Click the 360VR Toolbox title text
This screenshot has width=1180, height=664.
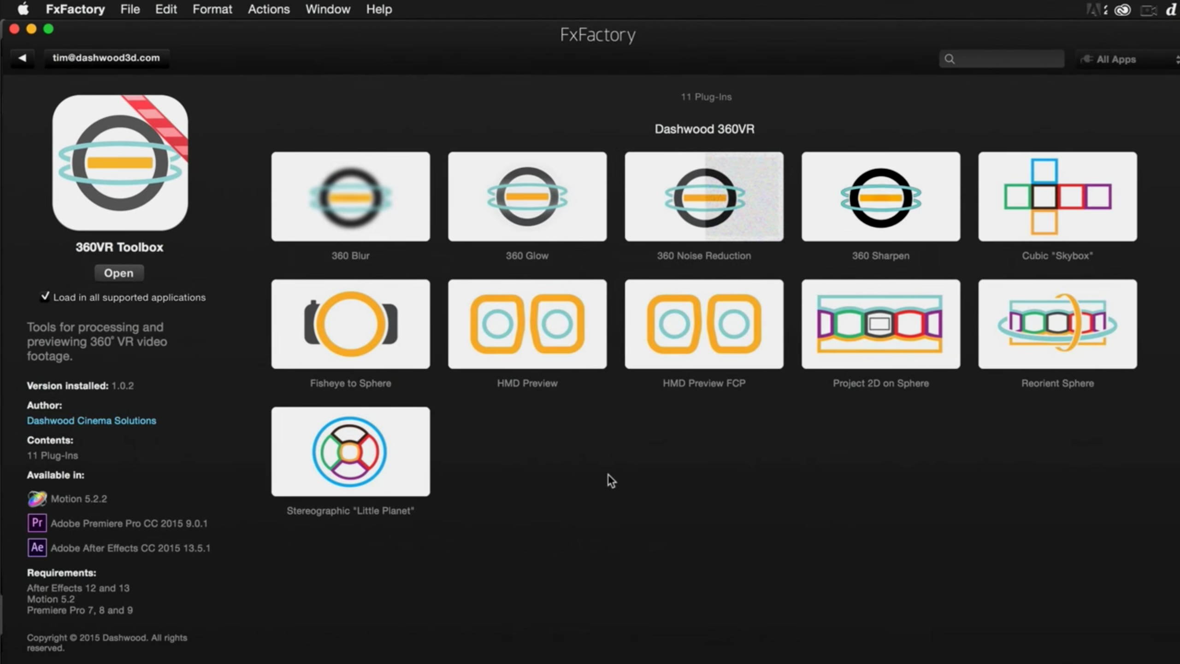[x=119, y=247]
